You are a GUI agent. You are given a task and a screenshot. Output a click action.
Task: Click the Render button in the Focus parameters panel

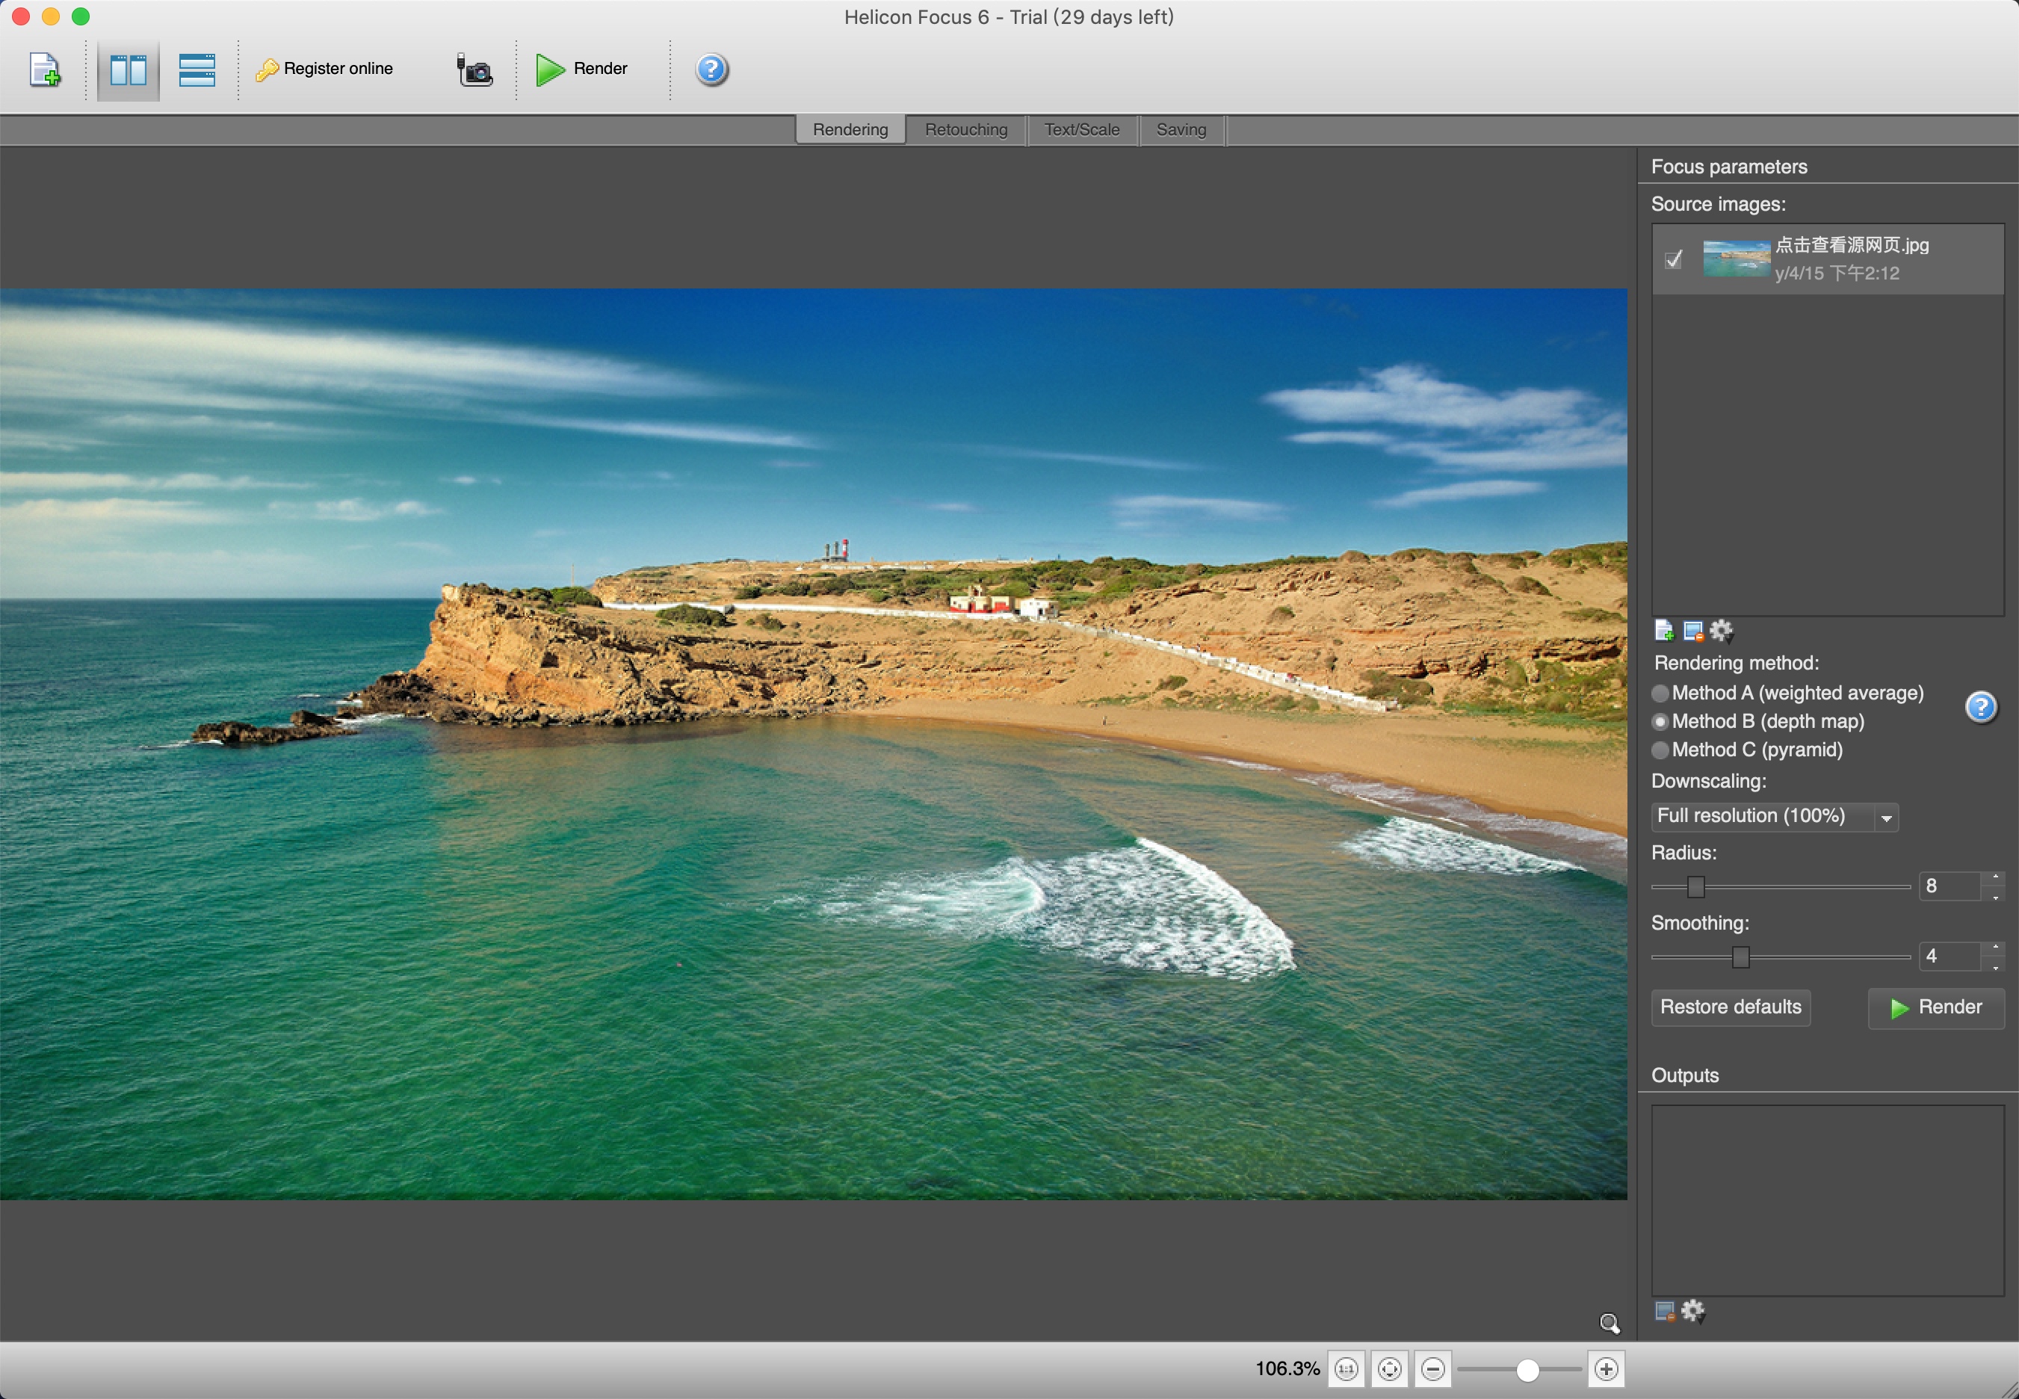1936,1008
